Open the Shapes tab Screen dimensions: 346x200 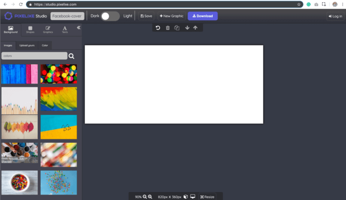[30, 29]
